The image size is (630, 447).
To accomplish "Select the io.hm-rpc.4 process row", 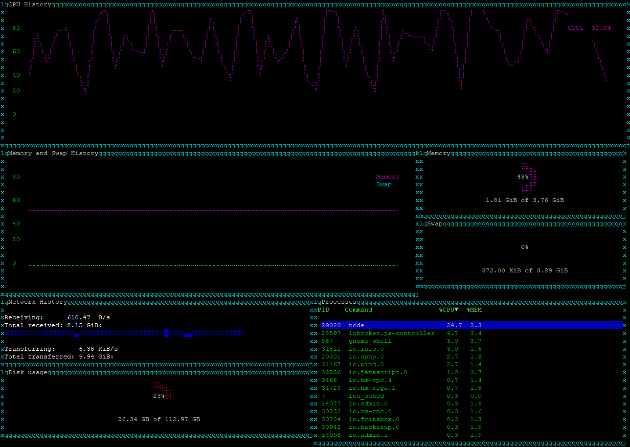I will pyautogui.click(x=472, y=380).
